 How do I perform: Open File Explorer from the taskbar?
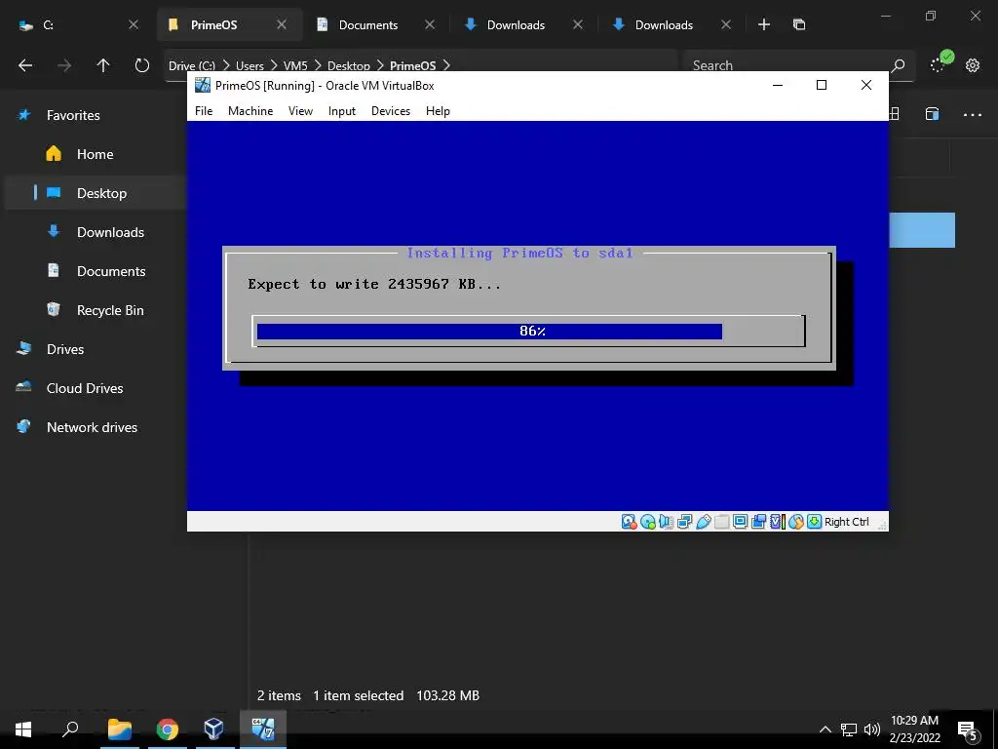point(120,729)
